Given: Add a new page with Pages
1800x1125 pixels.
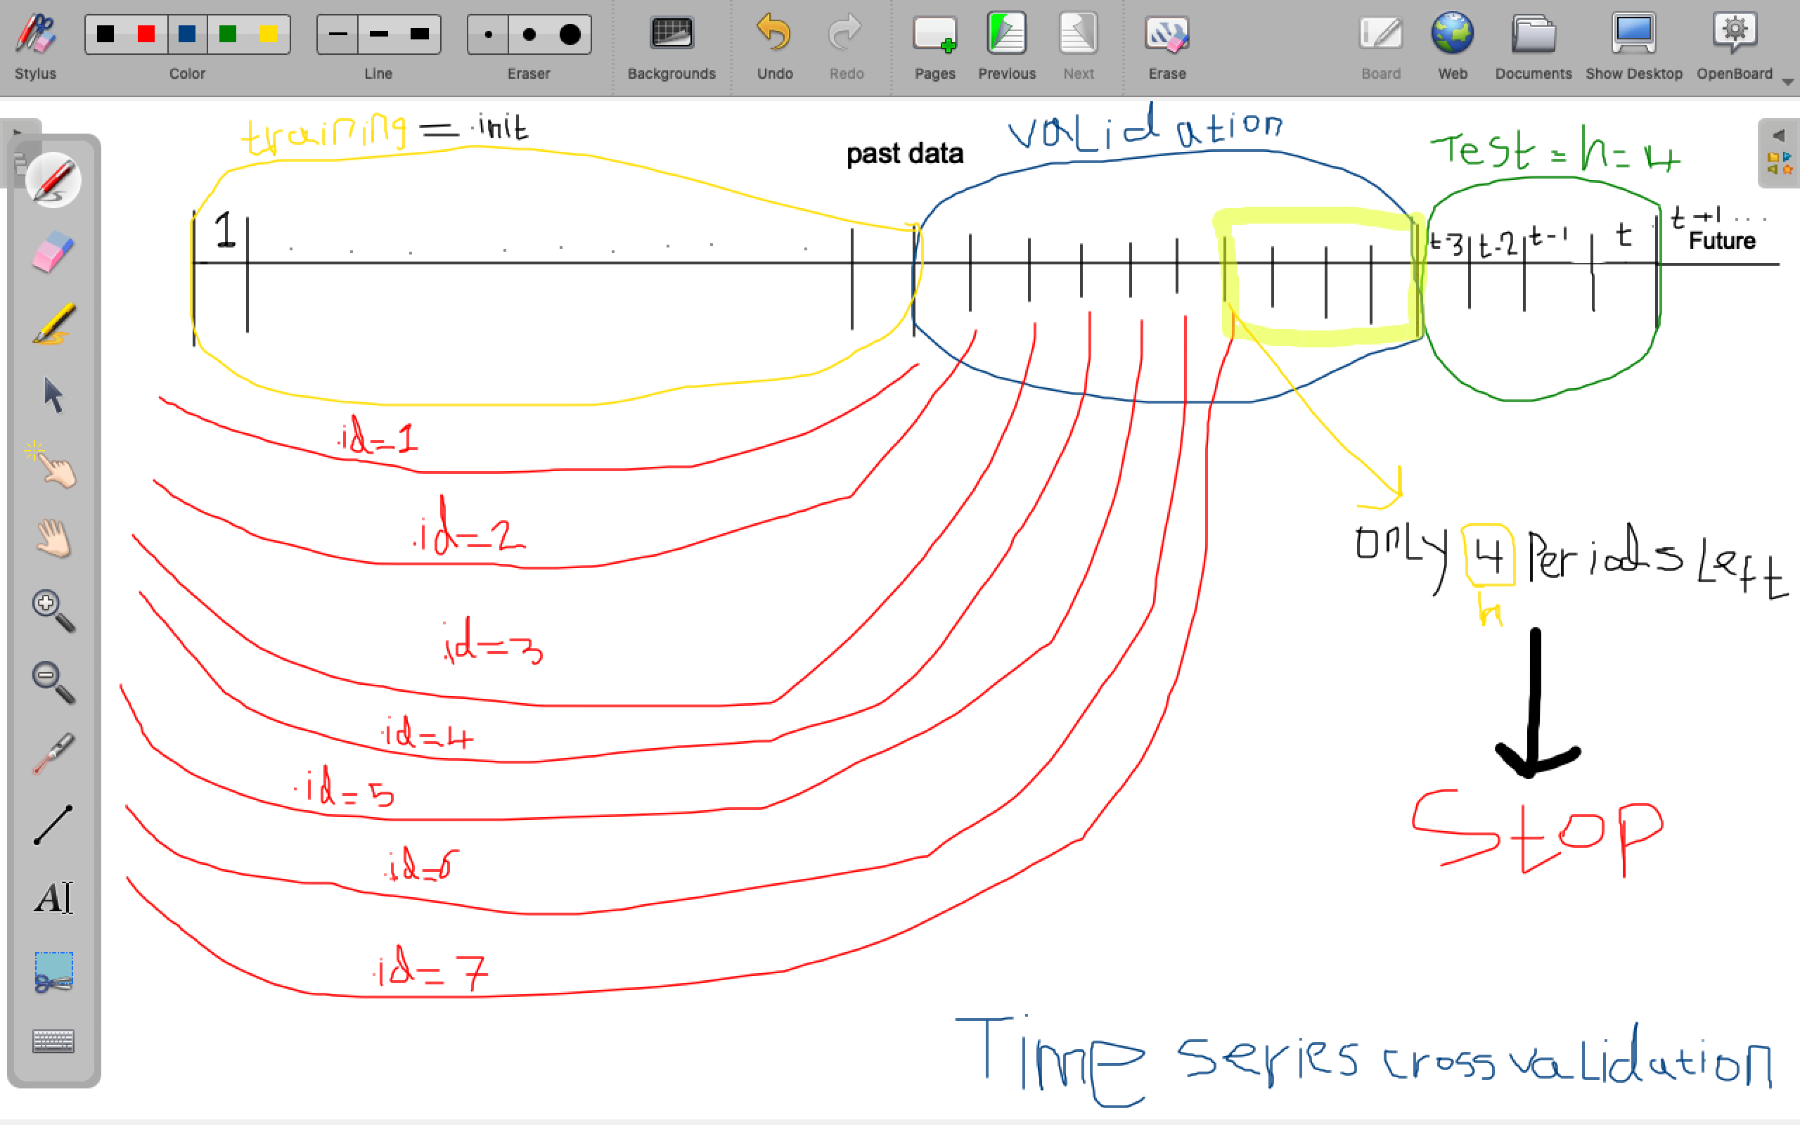Looking at the screenshot, I should pyautogui.click(x=935, y=46).
